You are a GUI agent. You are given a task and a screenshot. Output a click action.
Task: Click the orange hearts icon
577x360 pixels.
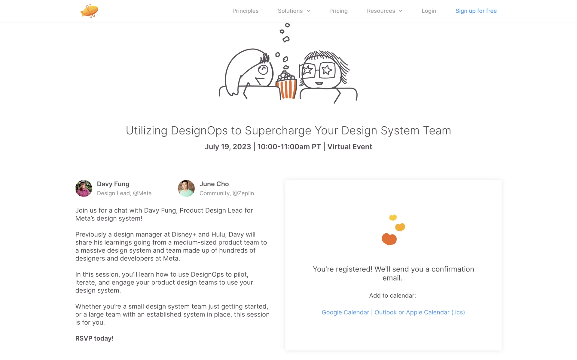[389, 239]
